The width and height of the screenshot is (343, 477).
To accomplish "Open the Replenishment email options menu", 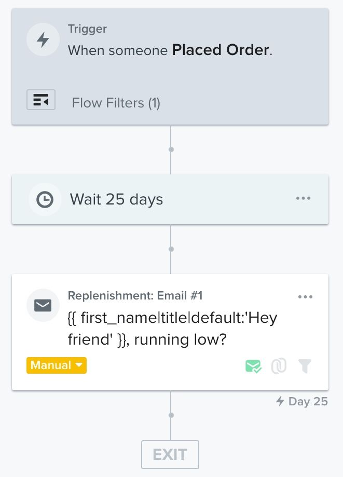I will coord(305,296).
